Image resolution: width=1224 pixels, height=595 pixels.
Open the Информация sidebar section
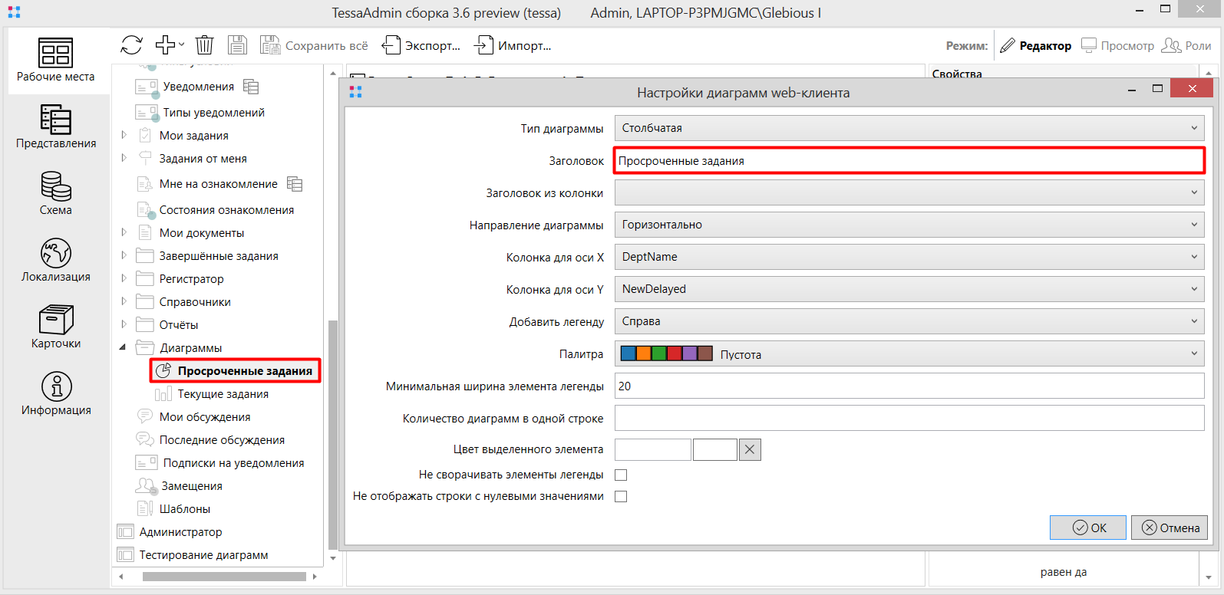tap(56, 393)
